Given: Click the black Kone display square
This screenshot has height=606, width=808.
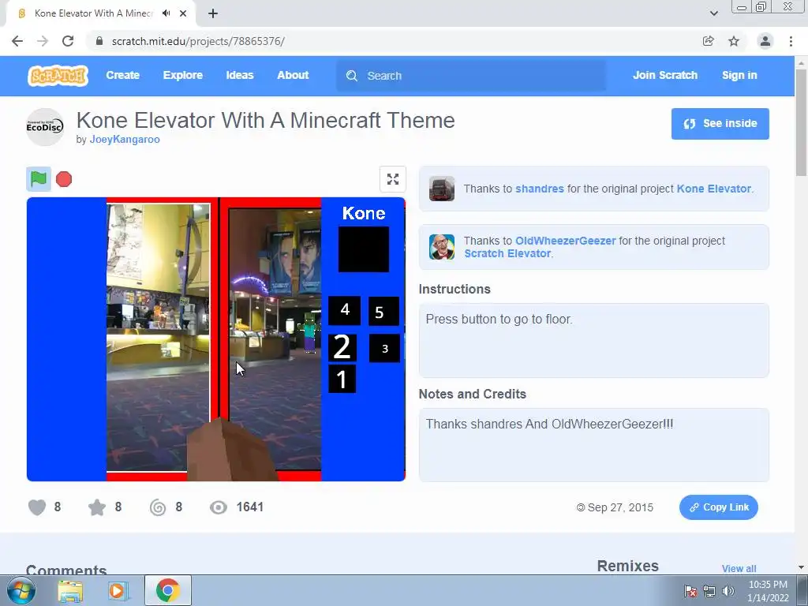Looking at the screenshot, I should (364, 249).
